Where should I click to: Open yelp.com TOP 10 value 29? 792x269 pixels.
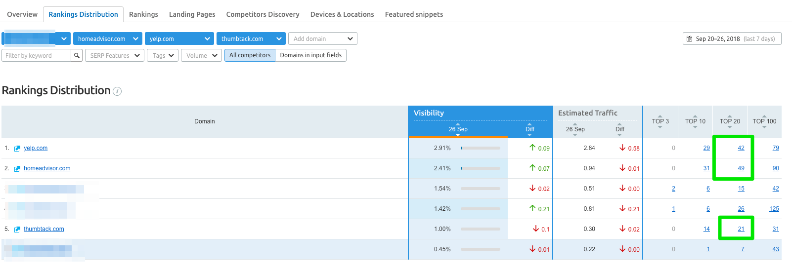click(706, 148)
